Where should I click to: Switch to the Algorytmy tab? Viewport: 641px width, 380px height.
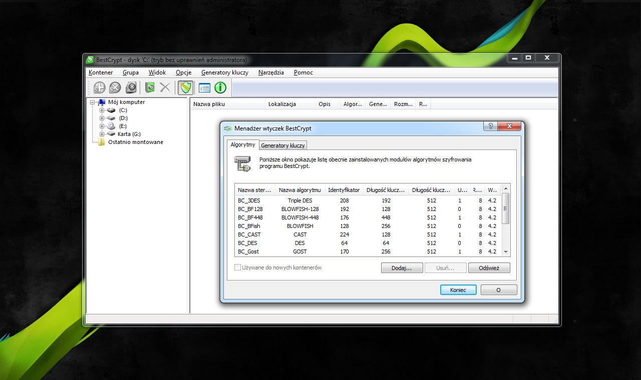pos(243,144)
